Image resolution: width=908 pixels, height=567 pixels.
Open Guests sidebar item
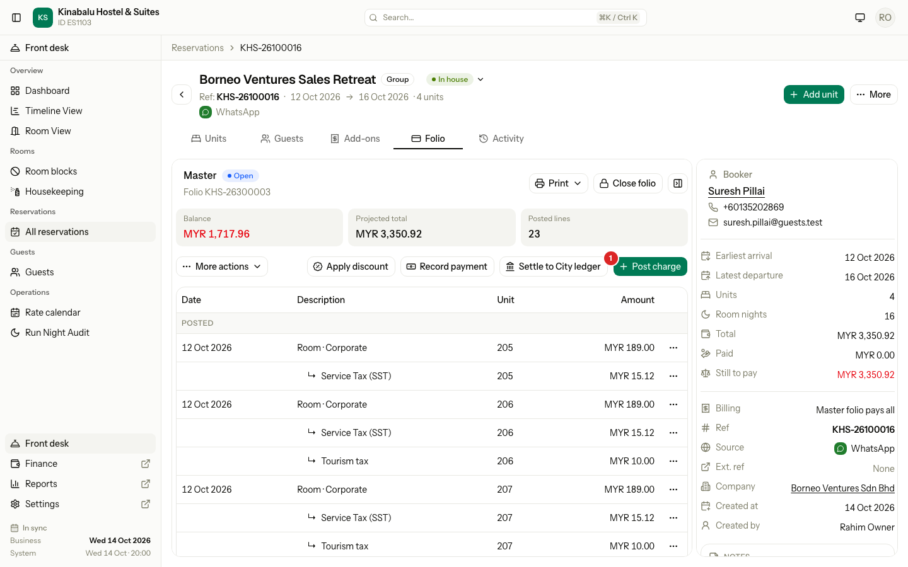click(x=80, y=272)
